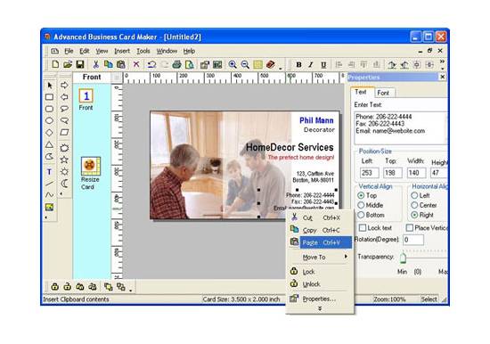Select the Triangle shape tool
This screenshot has width=490, height=344.
point(49,144)
